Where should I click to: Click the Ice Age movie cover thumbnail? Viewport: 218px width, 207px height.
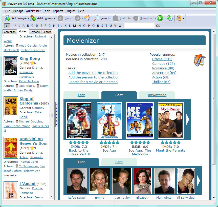(110, 120)
